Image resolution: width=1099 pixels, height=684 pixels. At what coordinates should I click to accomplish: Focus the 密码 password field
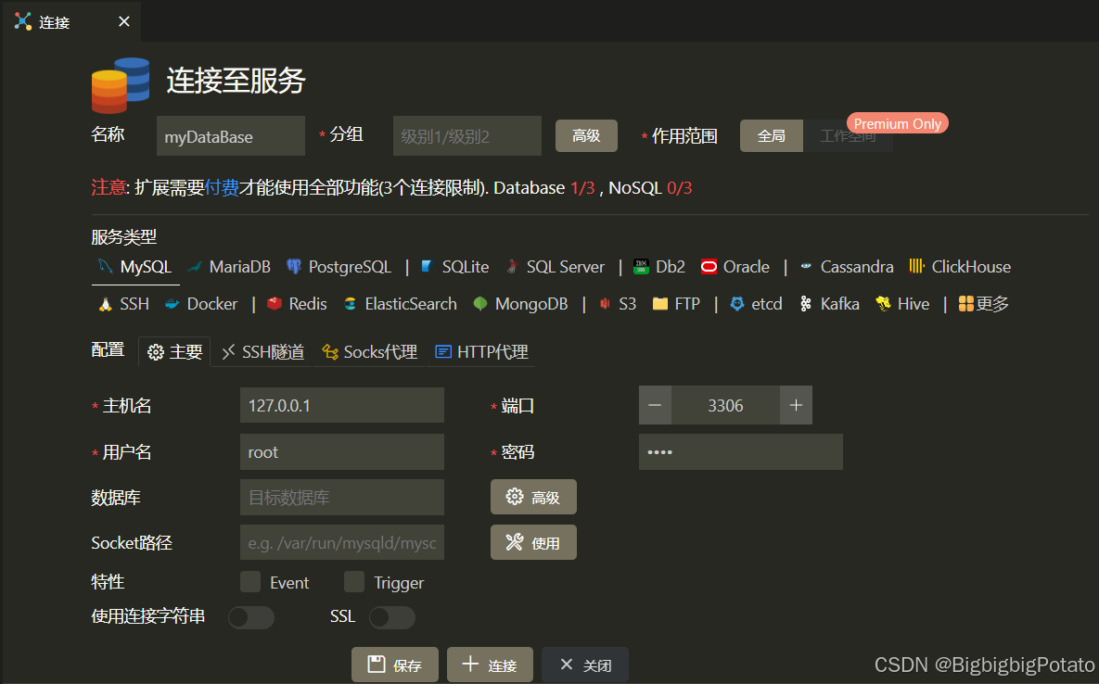click(741, 451)
